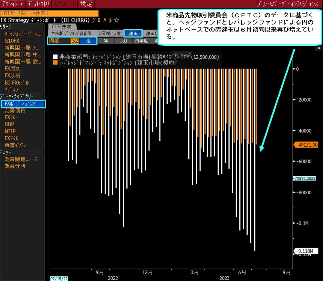Click the -60000 y-axis tick label
The width and height of the screenshot is (323, 281).
[x=304, y=161]
